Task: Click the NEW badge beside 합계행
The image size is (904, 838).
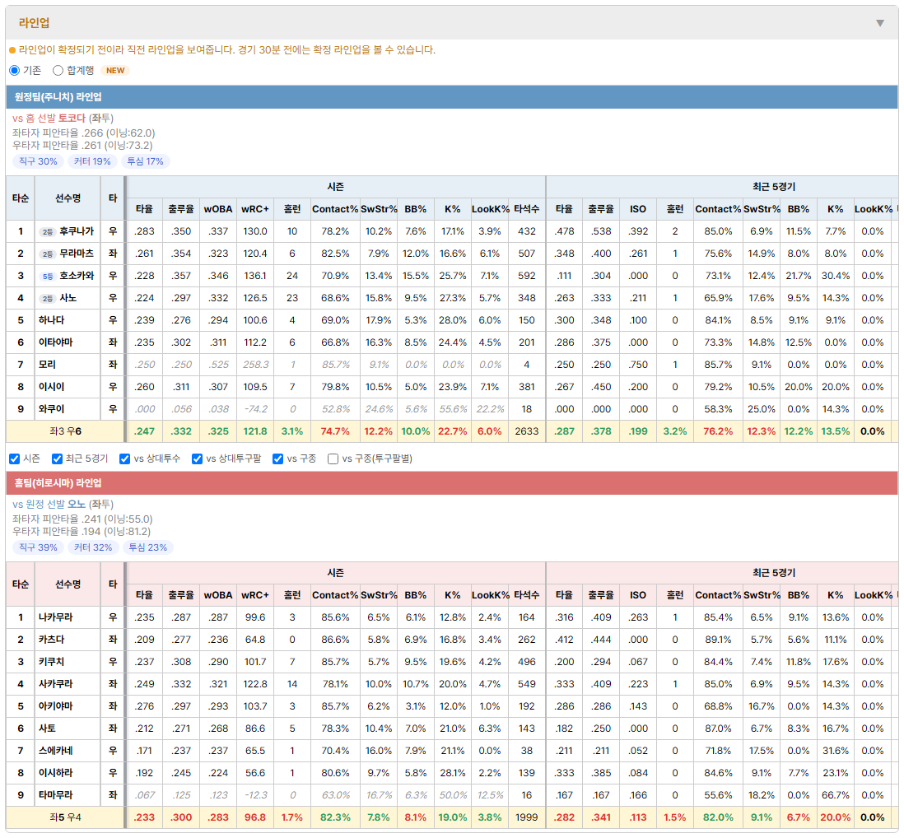Action: click(115, 70)
